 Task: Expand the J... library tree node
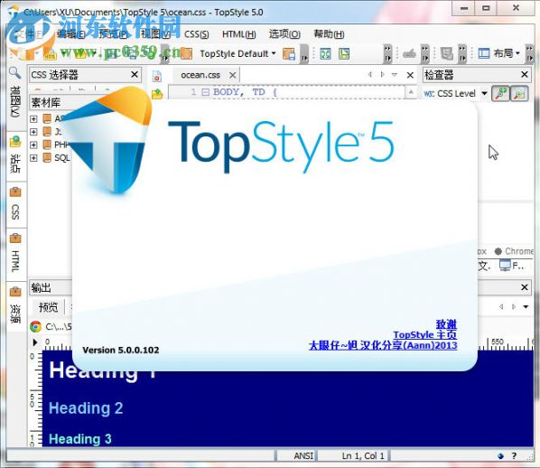pos(33,132)
